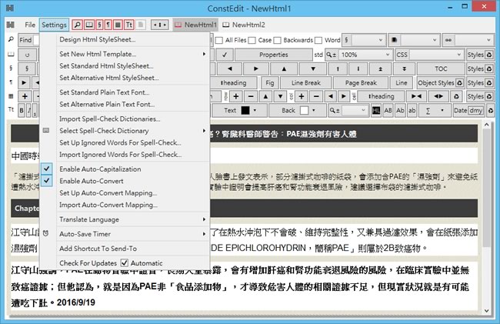Image resolution: width=500 pixels, height=324 pixels.
Task: Click the magnifier search icon in top toolbar
Action: point(78,25)
